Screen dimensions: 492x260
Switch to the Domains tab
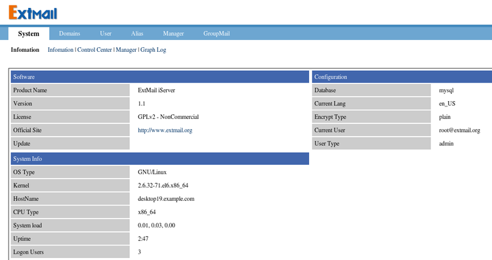tap(70, 33)
